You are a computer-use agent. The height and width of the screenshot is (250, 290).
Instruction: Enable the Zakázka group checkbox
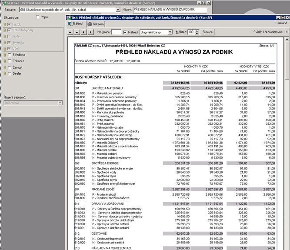point(9,61)
